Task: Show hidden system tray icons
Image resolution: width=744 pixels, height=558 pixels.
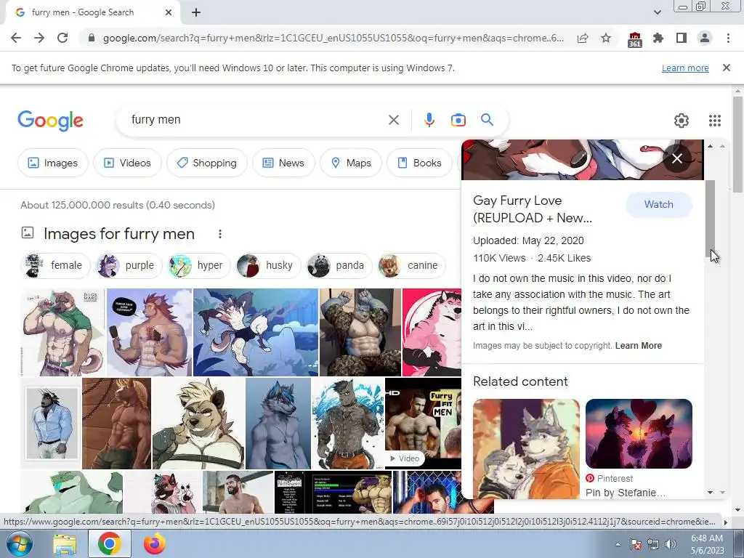Action: [x=618, y=544]
